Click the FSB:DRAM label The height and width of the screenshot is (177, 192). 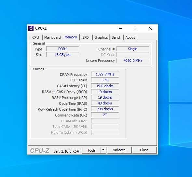pyautogui.click(x=79, y=80)
